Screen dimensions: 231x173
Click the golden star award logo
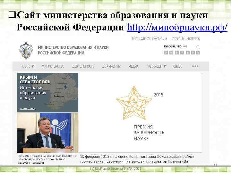134,103
